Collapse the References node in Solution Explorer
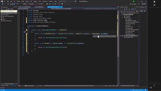This screenshot has height=91, width=161. (x=123, y=18)
